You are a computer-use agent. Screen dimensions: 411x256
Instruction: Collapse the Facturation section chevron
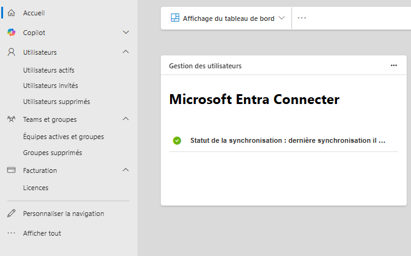pos(126,170)
